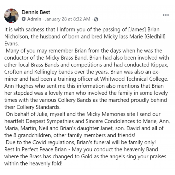Viewport: 175px width, 175px height.
Task: Click the Dennis Best profile picture
Action: click(11, 16)
